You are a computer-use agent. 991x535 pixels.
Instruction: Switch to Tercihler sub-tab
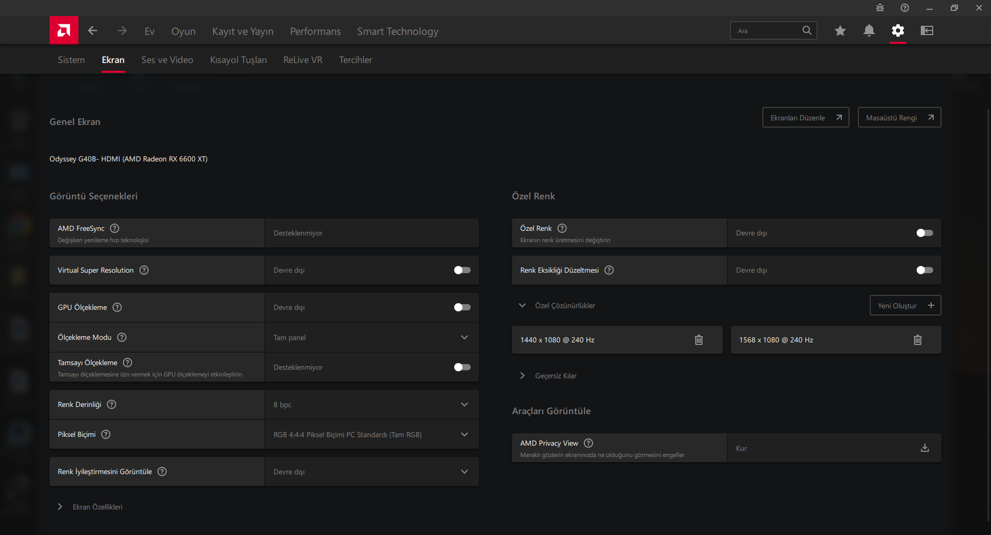coord(356,60)
